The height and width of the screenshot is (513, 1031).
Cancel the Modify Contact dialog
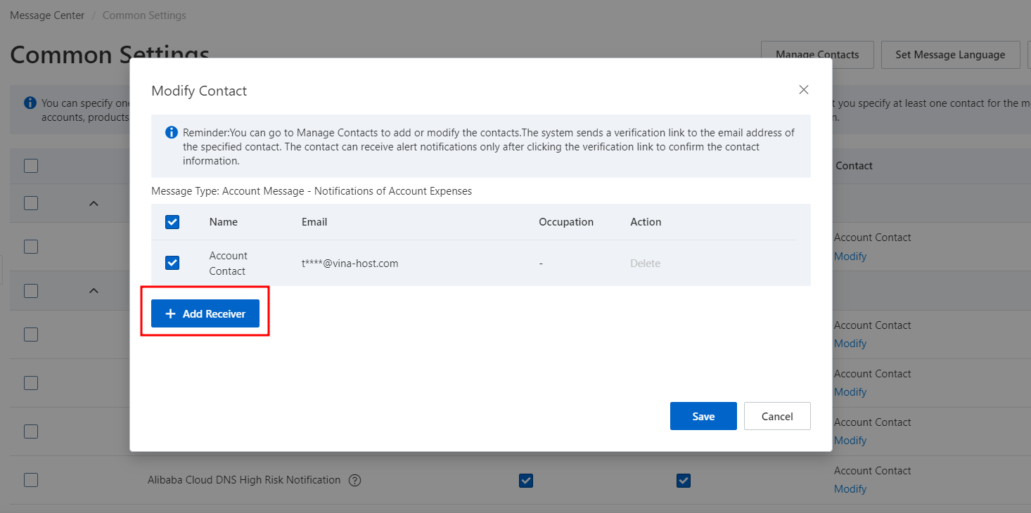777,416
